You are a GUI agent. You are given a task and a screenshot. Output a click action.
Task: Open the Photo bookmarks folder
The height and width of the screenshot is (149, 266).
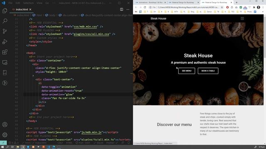[248, 12]
